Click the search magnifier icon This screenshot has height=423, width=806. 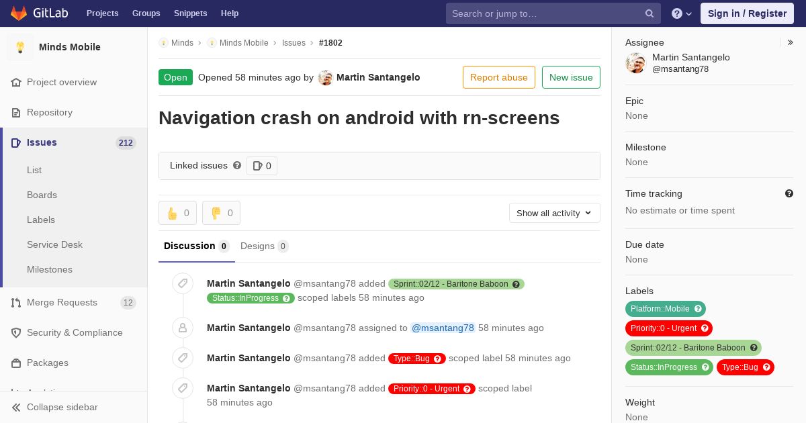650,13
